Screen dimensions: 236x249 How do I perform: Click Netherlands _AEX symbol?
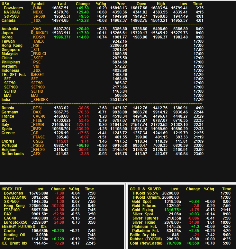pos(36,154)
